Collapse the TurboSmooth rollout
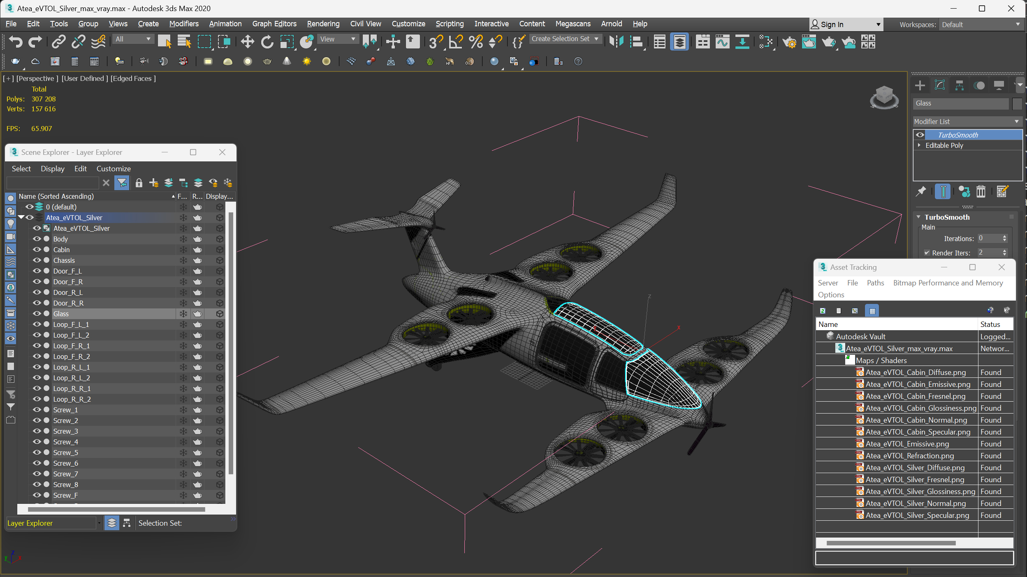Image resolution: width=1027 pixels, height=577 pixels. tap(919, 217)
